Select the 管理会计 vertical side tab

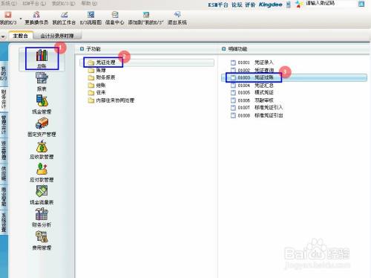(x=4, y=124)
